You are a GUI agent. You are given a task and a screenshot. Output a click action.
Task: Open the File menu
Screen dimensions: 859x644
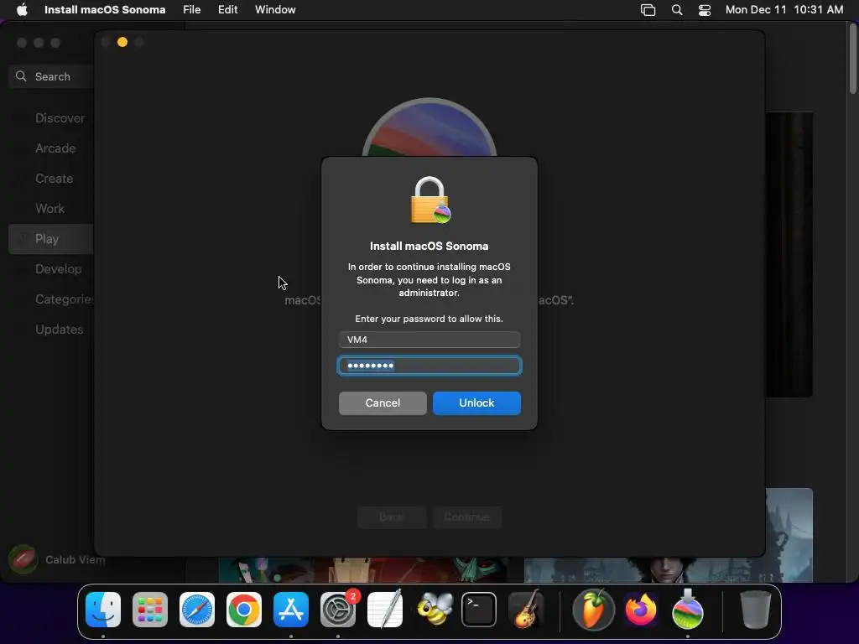tap(192, 10)
